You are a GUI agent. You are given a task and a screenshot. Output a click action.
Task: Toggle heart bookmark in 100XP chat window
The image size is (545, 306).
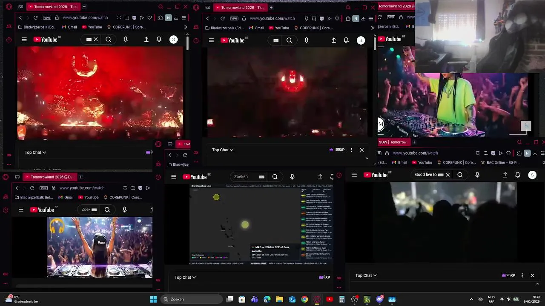pyautogui.click(x=337, y=19)
